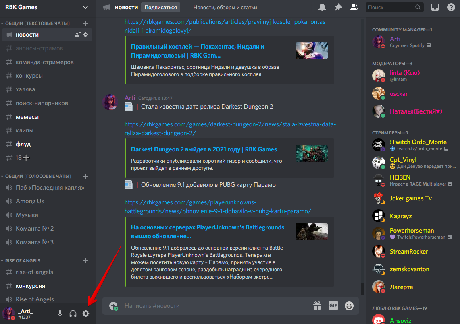Join the Rise of Angels voice channel

(47, 299)
